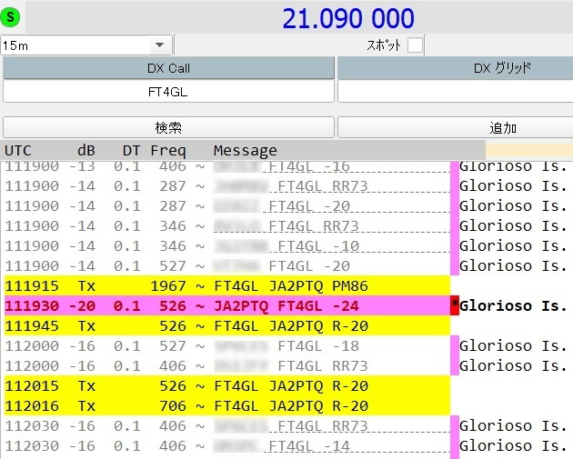Click the red asterisk marker beside Glorioso Is.
Image resolution: width=573 pixels, height=459 pixels.
(x=455, y=306)
